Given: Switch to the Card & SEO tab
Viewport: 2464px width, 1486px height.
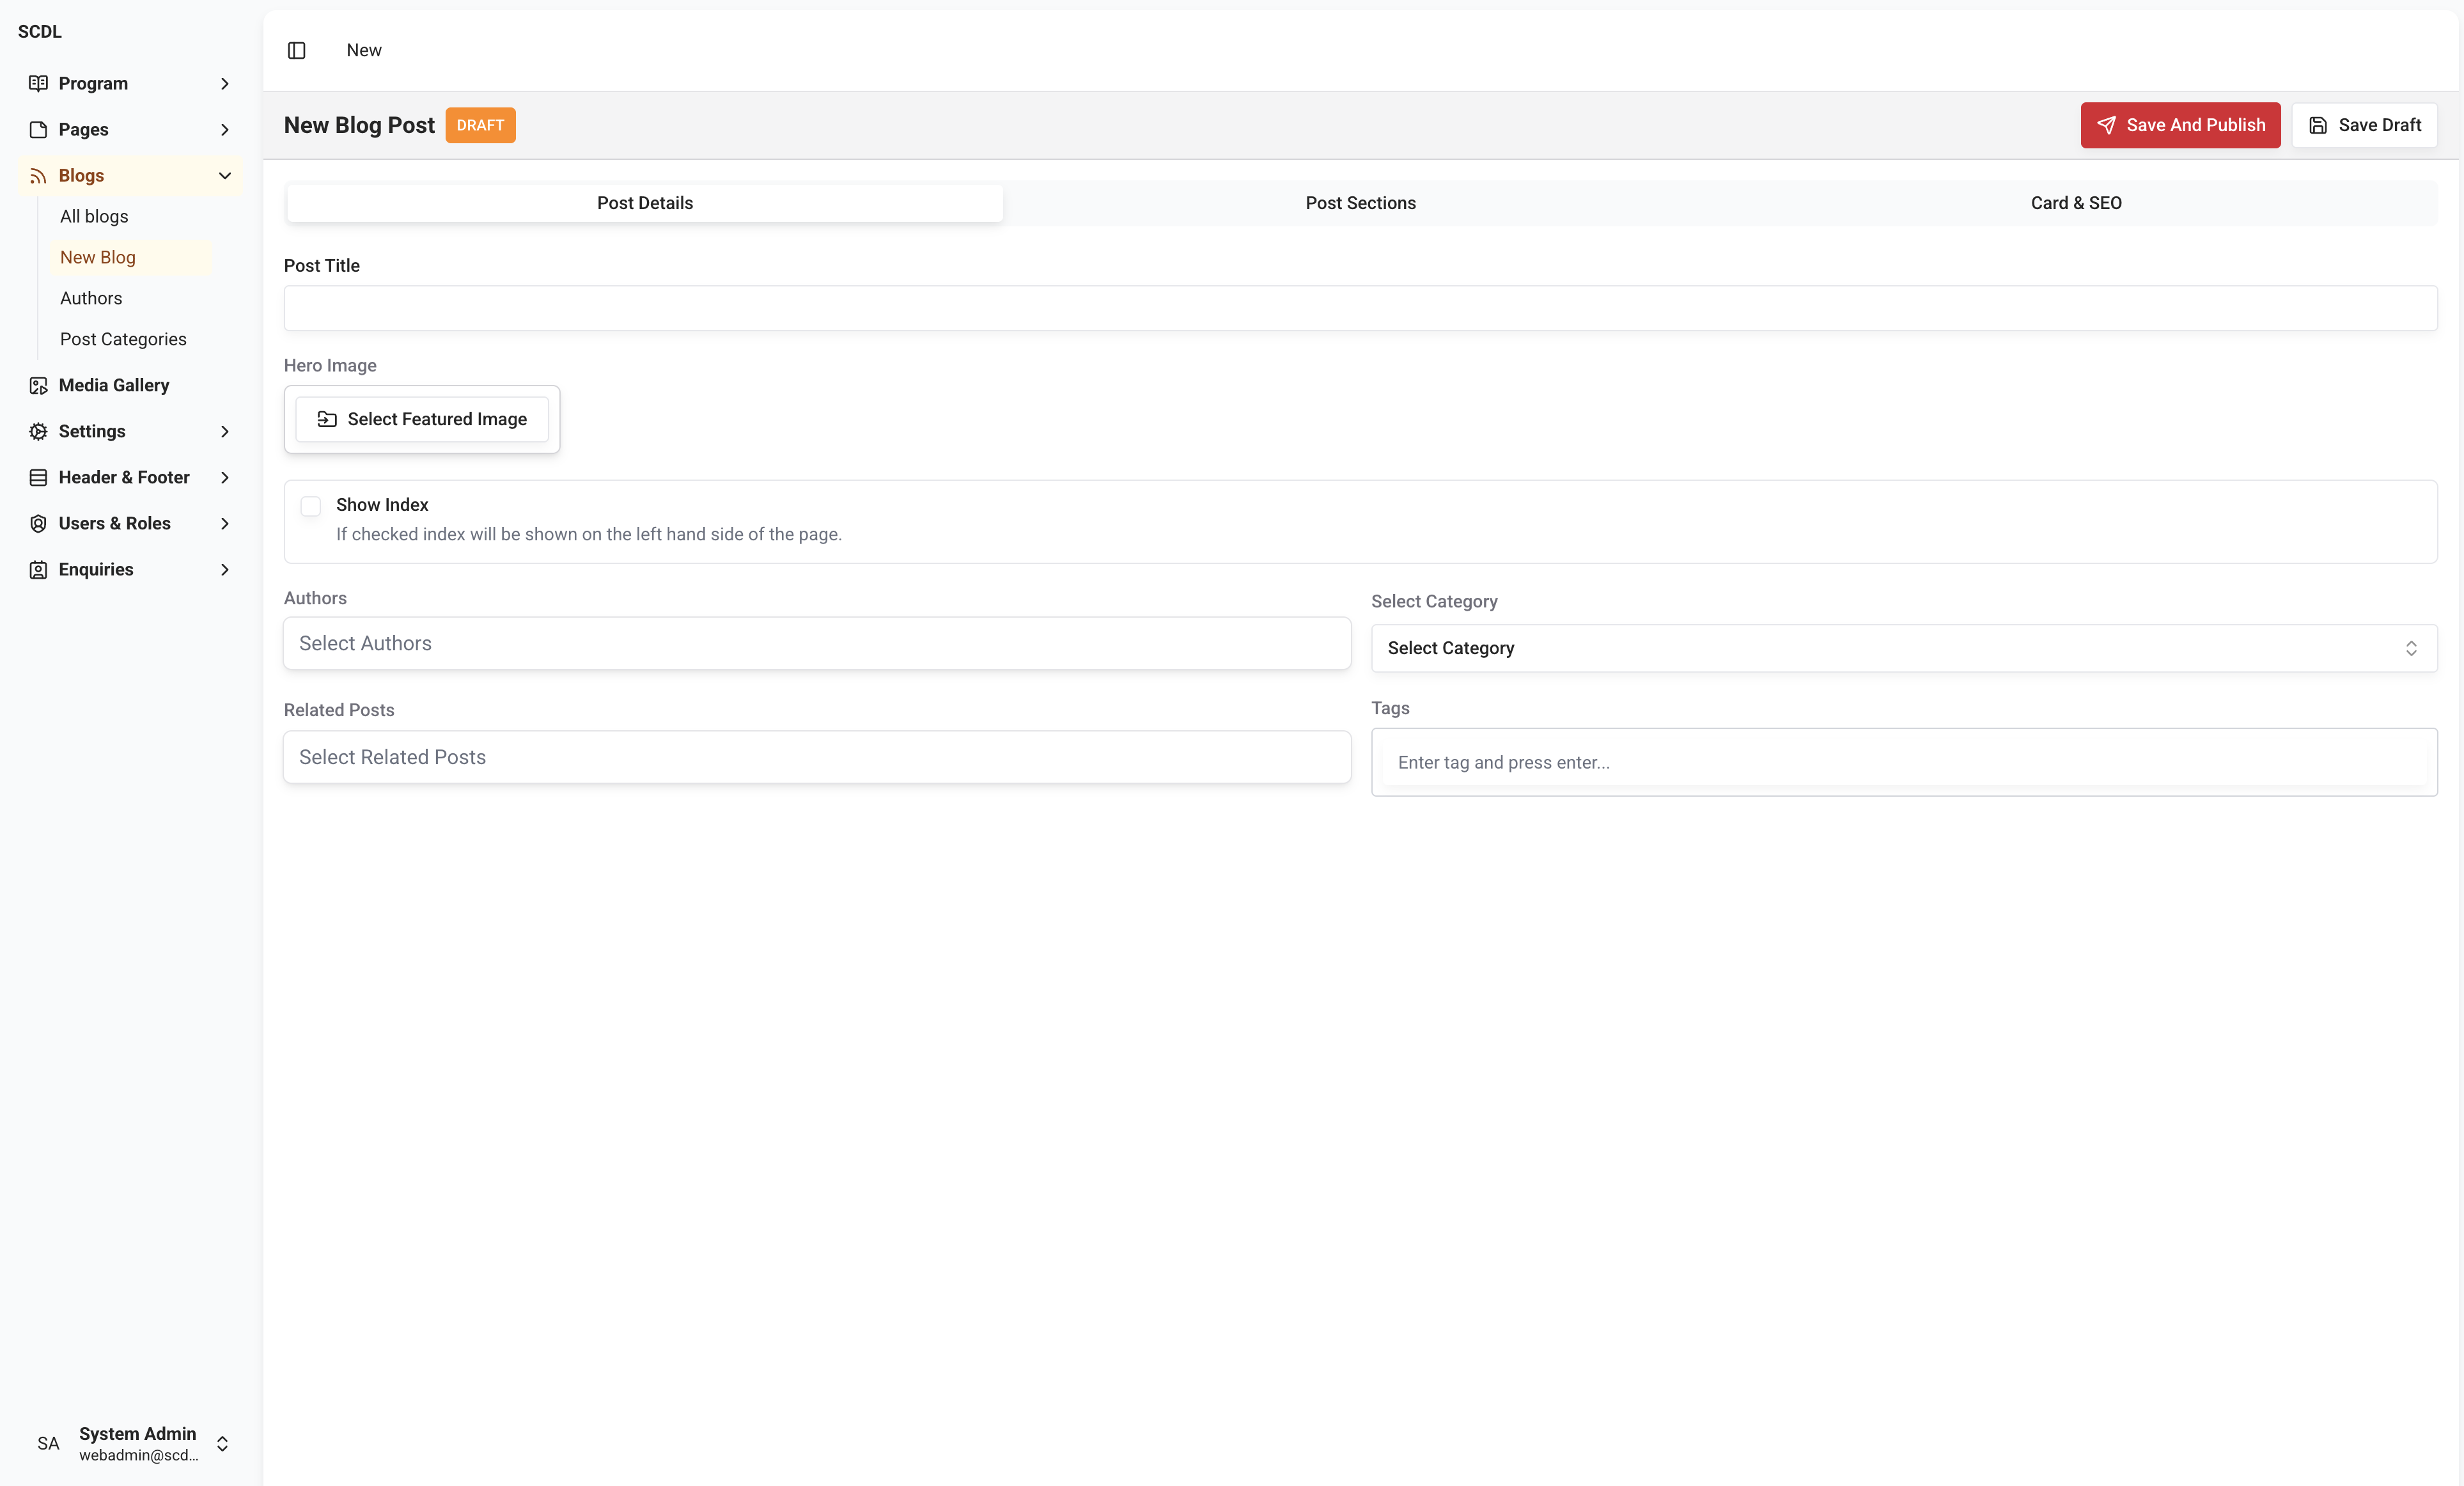Looking at the screenshot, I should (x=2076, y=203).
